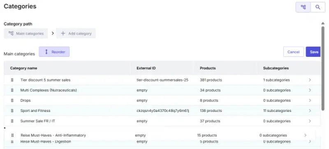329x149 pixels.
Task: Open the Drops category via chevron
Action: tap(310, 100)
